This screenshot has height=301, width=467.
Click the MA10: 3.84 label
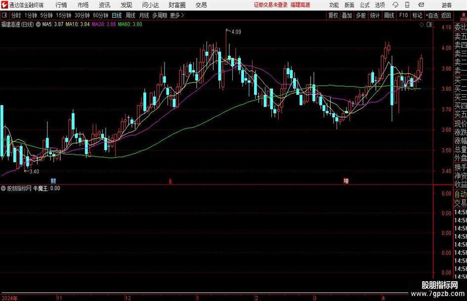pyautogui.click(x=78, y=24)
